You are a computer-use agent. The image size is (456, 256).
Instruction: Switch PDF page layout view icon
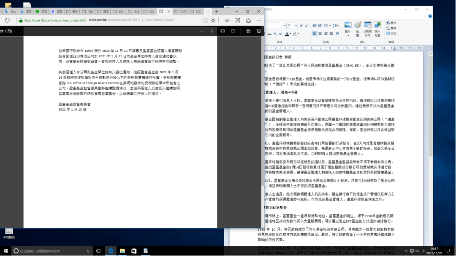click(233, 31)
